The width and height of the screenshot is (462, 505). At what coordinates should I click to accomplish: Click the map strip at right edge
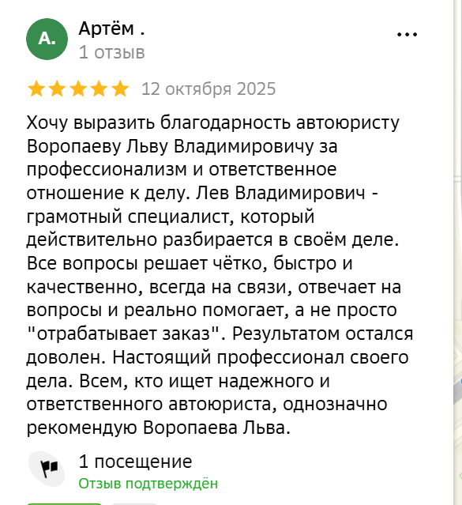point(460,253)
